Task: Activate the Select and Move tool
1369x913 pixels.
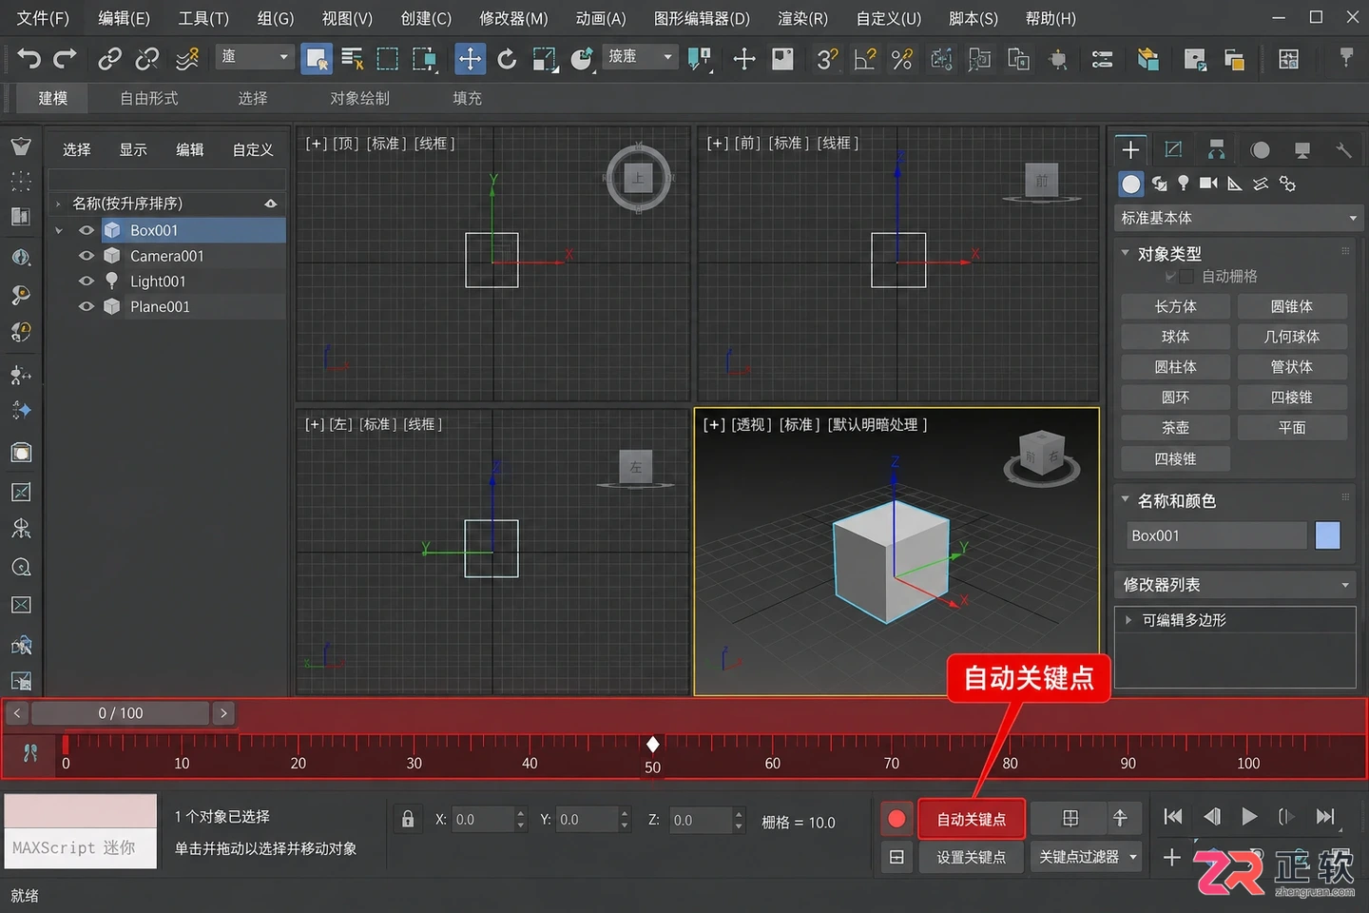Action: pos(470,59)
